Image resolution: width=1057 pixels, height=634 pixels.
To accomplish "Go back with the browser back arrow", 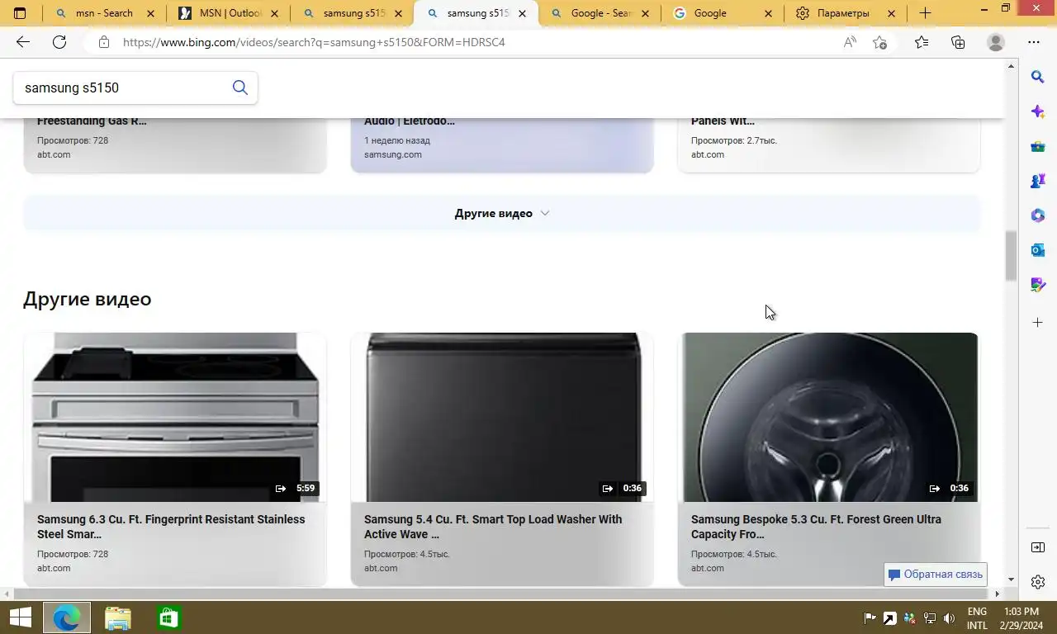I will click(x=23, y=42).
